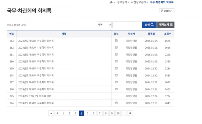Open attachment icon for 제57회 국무회의 회의록
This screenshot has height=124, width=202.
pos(116,41)
